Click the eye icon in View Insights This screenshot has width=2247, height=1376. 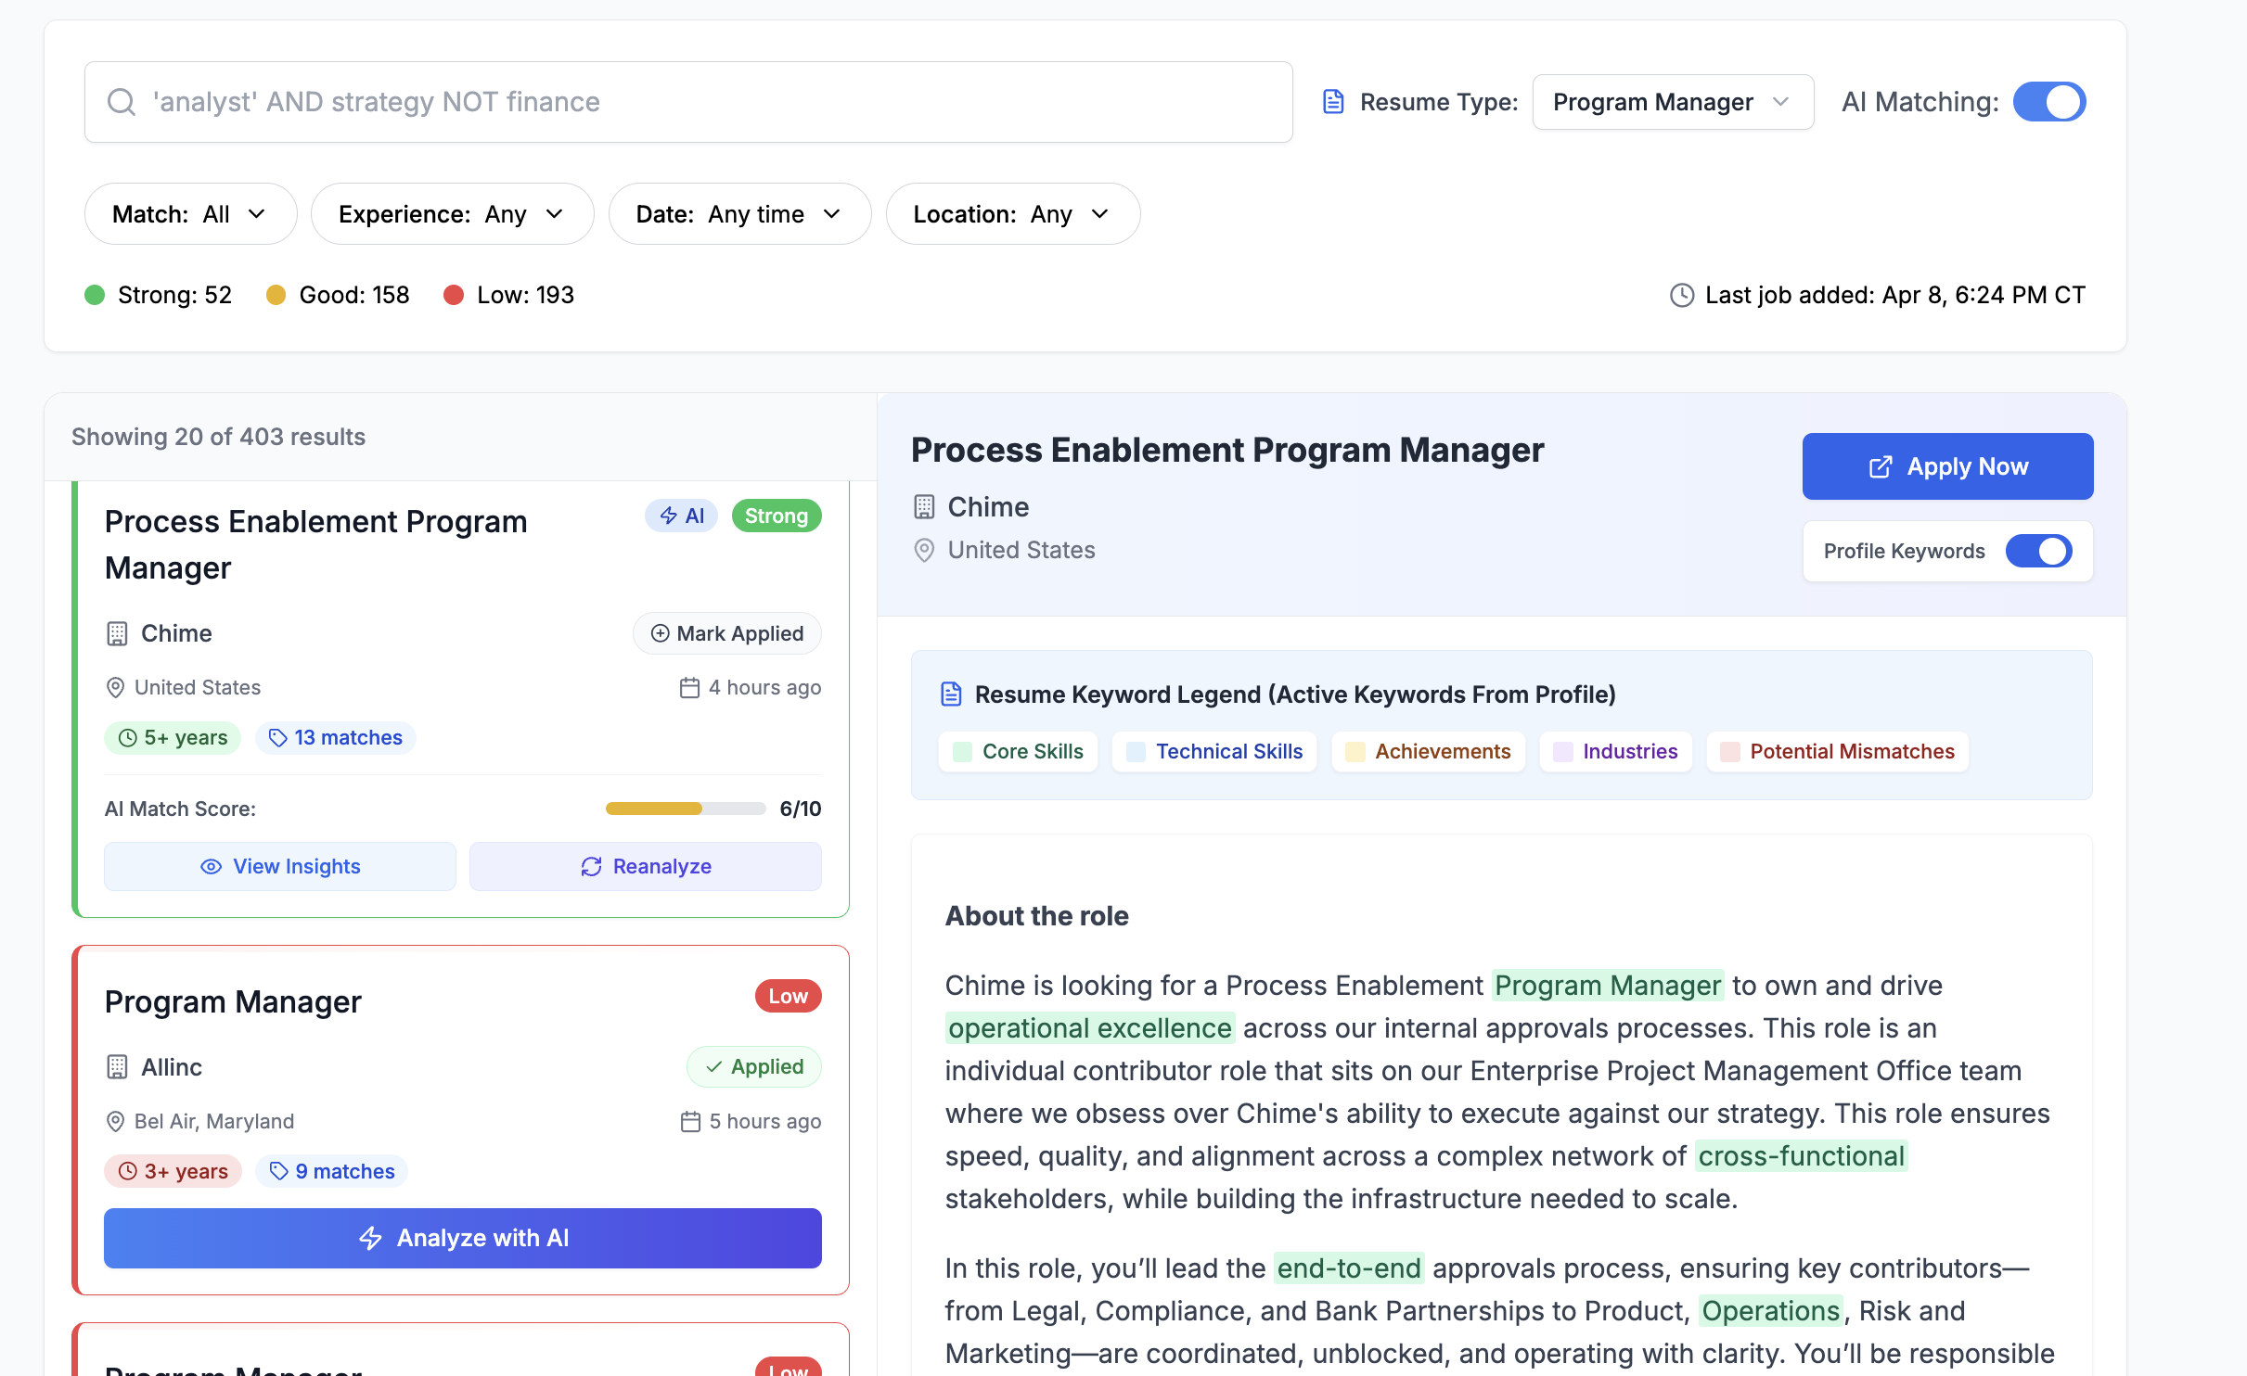point(211,866)
